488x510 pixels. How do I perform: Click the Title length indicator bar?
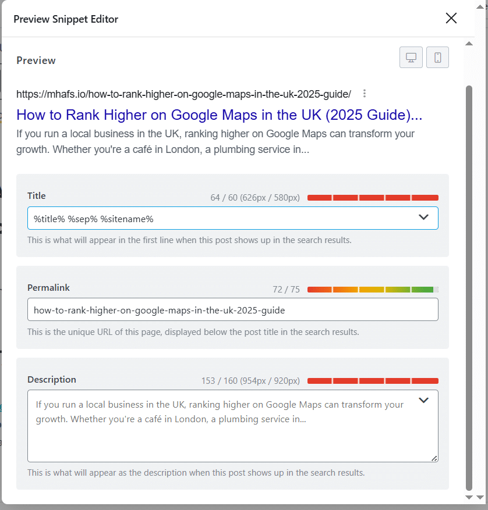click(373, 198)
